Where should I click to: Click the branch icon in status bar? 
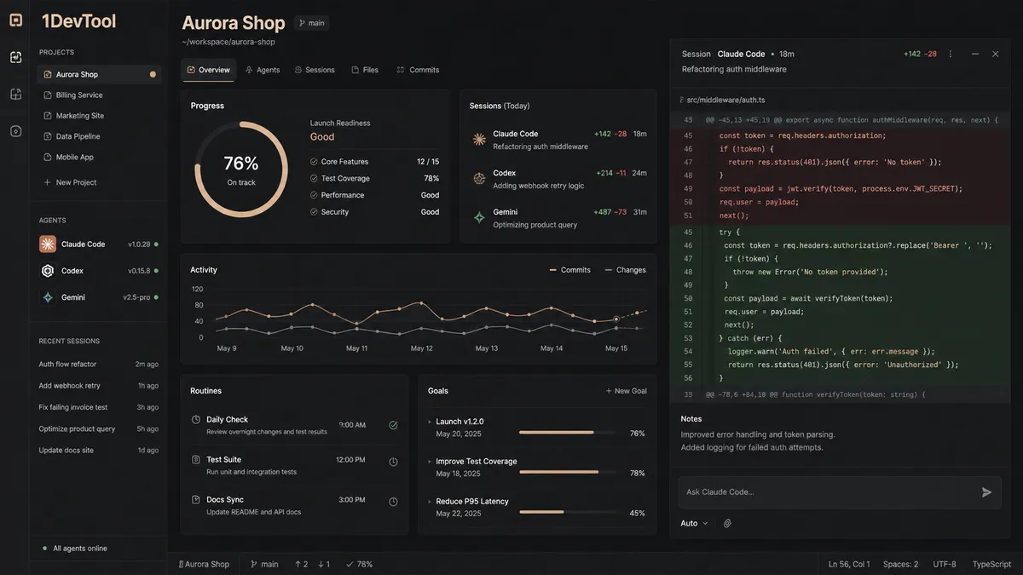(254, 564)
